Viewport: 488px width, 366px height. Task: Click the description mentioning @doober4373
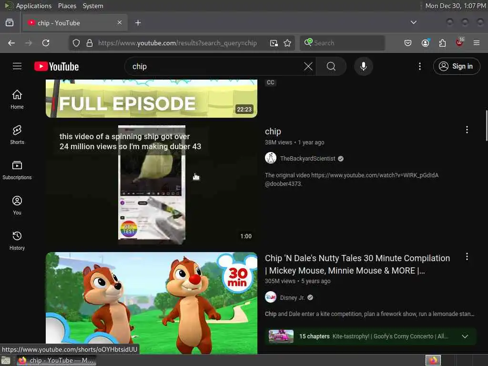coord(352,179)
